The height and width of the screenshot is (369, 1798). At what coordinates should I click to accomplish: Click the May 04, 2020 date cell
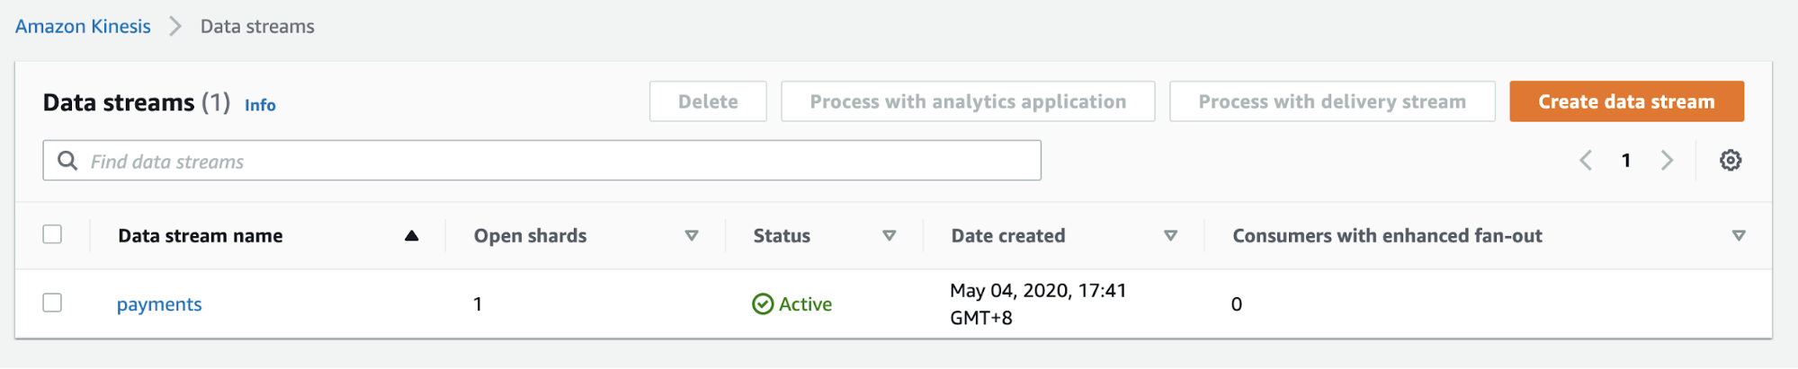(1038, 303)
